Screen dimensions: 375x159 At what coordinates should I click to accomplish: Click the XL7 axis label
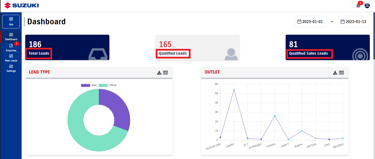pyautogui.click(x=245, y=145)
